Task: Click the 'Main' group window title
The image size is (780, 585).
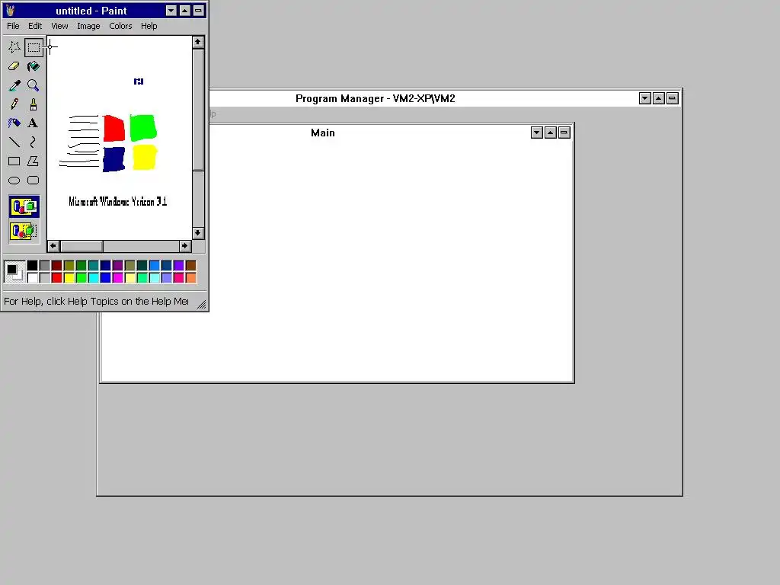Action: click(323, 133)
